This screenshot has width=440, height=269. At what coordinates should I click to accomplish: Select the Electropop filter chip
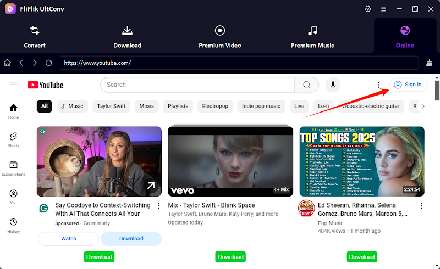[x=215, y=106]
